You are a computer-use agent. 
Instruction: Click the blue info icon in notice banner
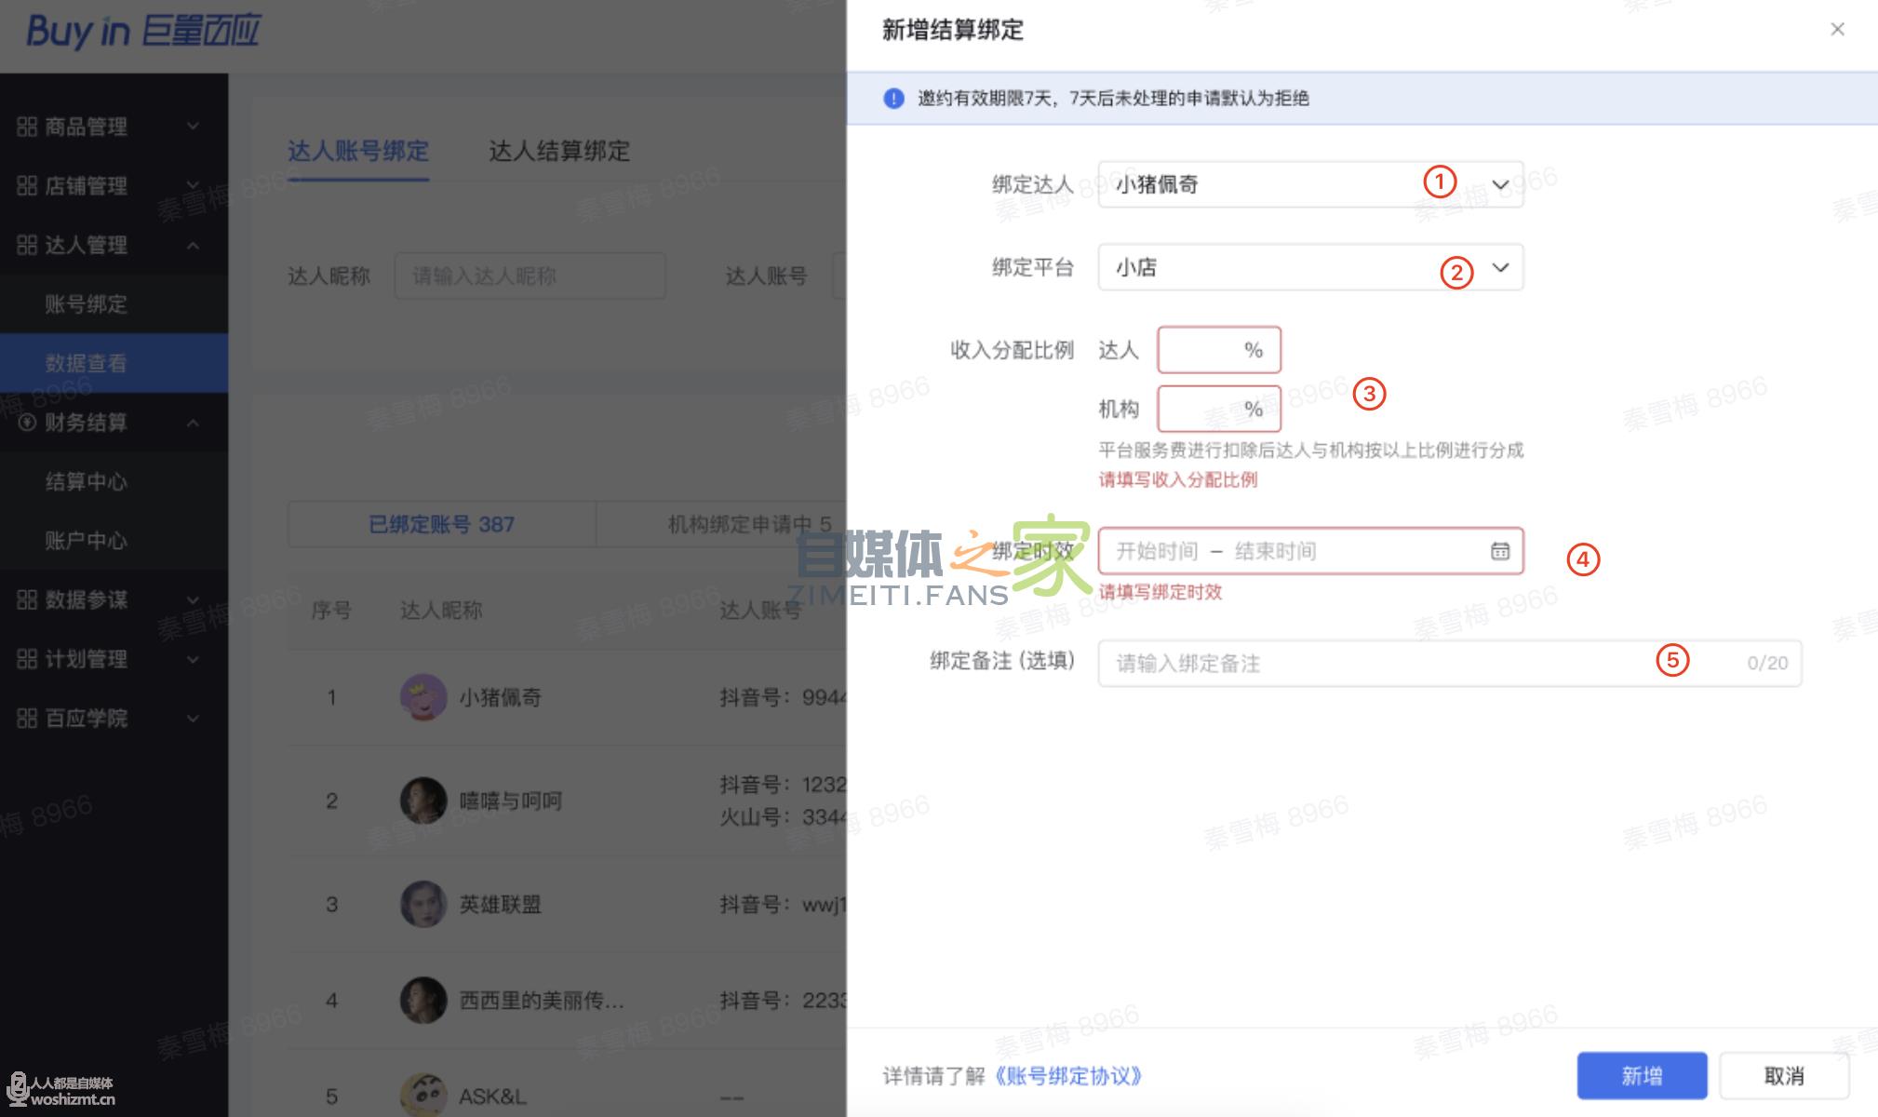coord(893,98)
